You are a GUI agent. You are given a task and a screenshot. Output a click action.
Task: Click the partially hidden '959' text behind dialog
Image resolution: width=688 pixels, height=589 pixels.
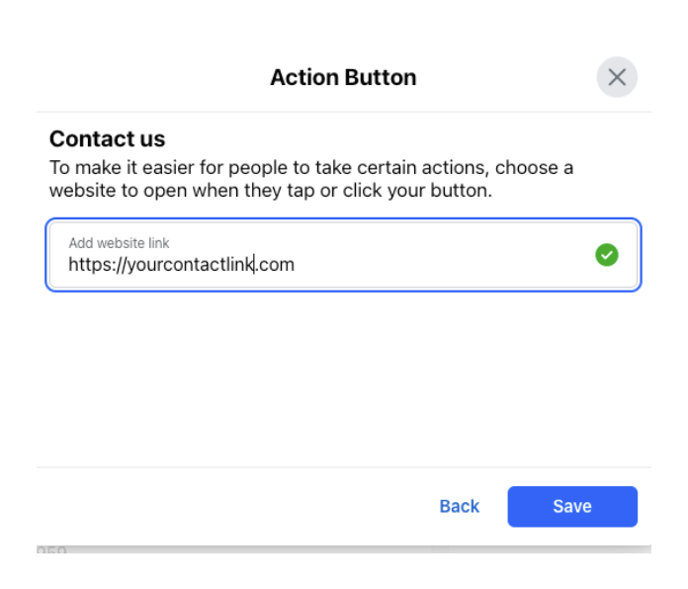click(51, 549)
